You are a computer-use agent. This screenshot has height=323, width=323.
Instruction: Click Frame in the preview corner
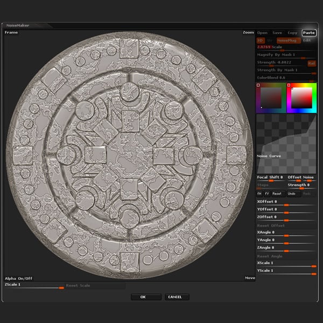pos(11,32)
